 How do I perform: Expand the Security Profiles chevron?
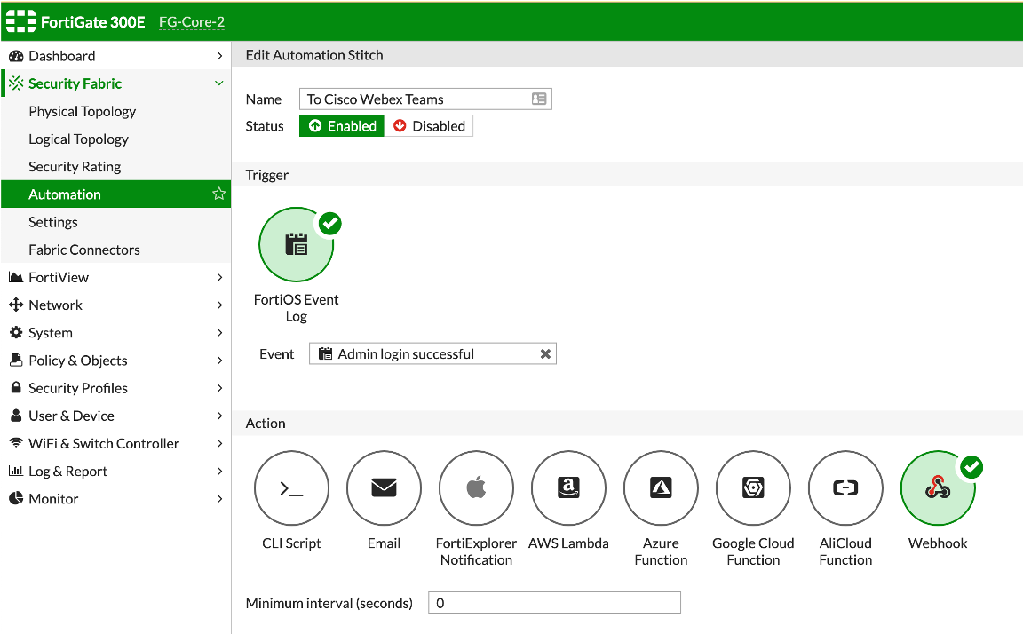(x=219, y=388)
